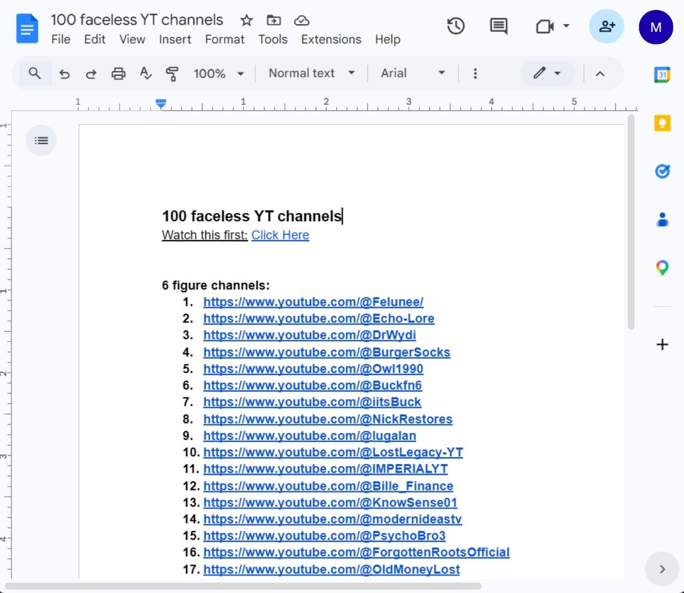Screen dimensions: 684x593
Task: Open Google Keep in the side panel
Action: click(x=662, y=123)
